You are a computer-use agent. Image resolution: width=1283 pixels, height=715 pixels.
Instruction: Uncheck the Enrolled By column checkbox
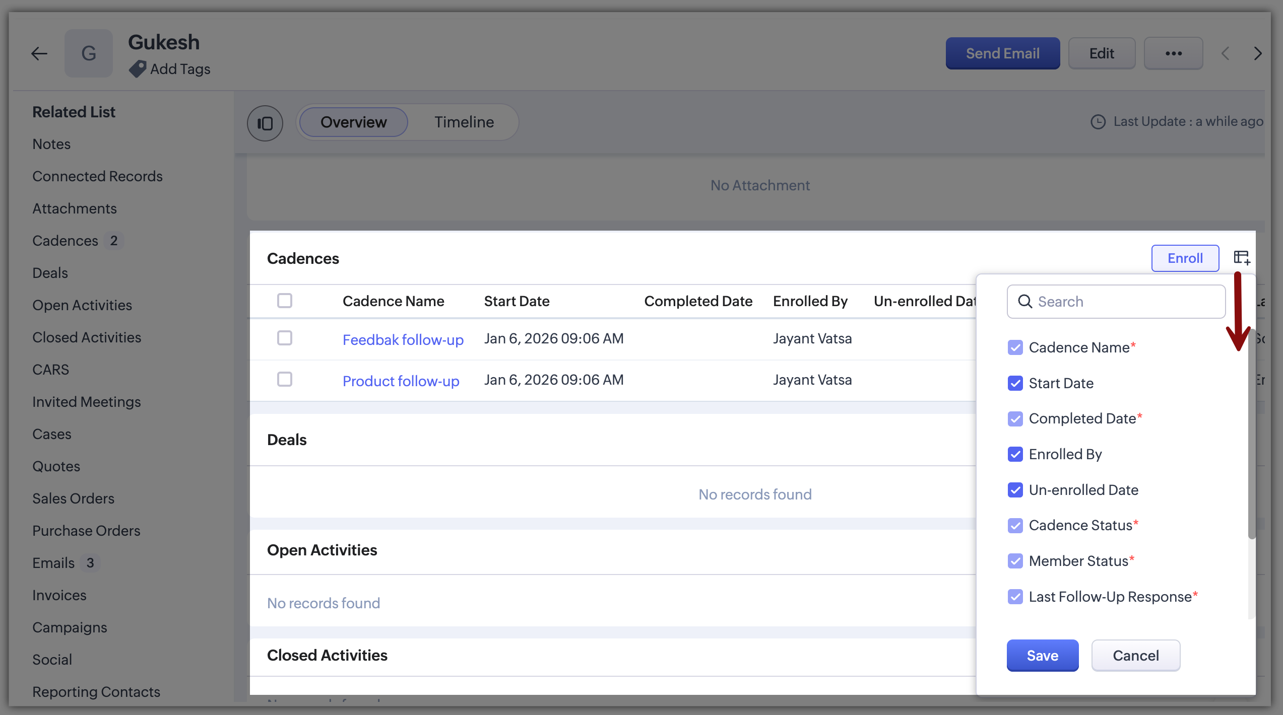[1015, 454]
